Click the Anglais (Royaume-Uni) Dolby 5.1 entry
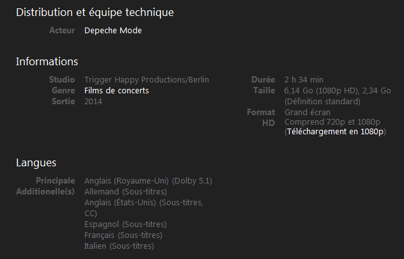The width and height of the screenshot is (404, 259). (148, 181)
